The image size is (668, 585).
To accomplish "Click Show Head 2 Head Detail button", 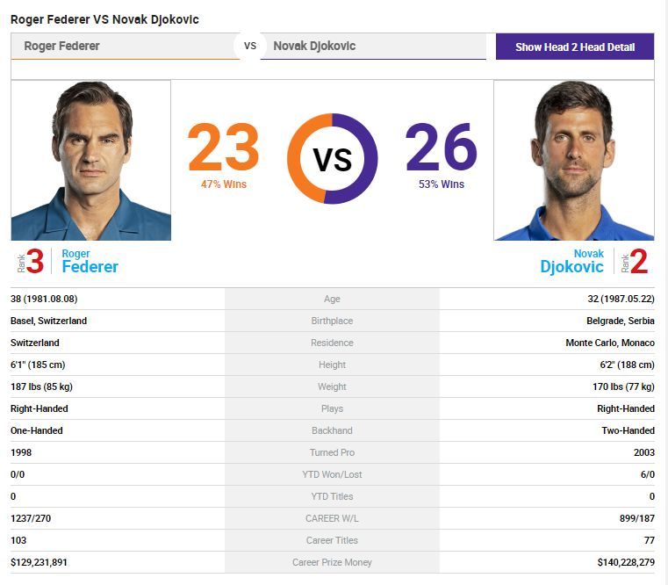I will click(574, 47).
